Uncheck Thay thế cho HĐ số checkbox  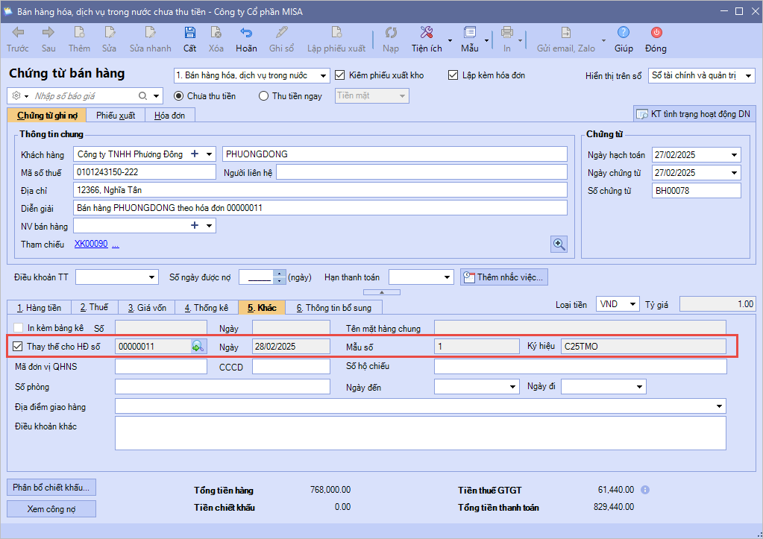[18, 347]
